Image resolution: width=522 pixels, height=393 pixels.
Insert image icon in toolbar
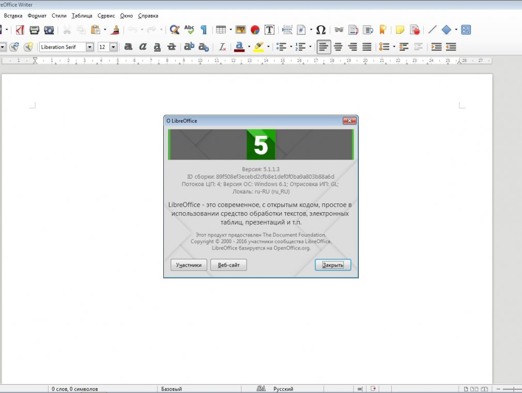[240, 30]
